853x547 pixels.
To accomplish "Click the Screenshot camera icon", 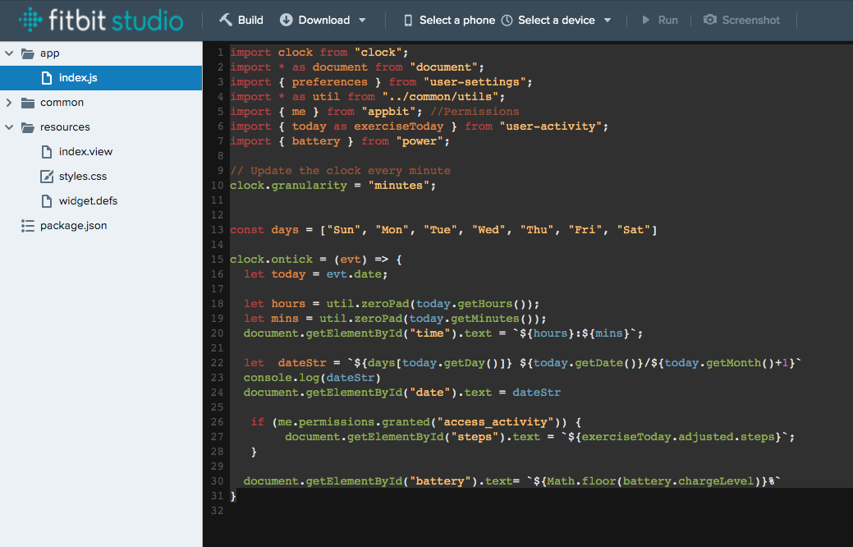I will 710,21.
